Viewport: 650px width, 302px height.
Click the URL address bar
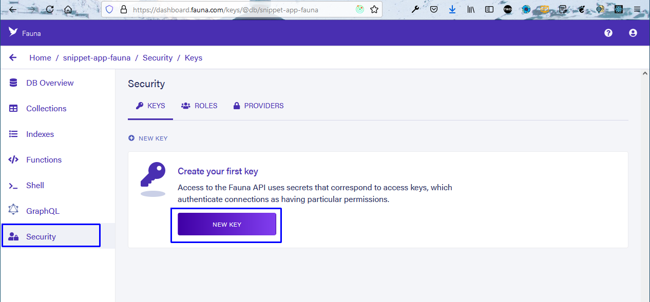(241, 9)
